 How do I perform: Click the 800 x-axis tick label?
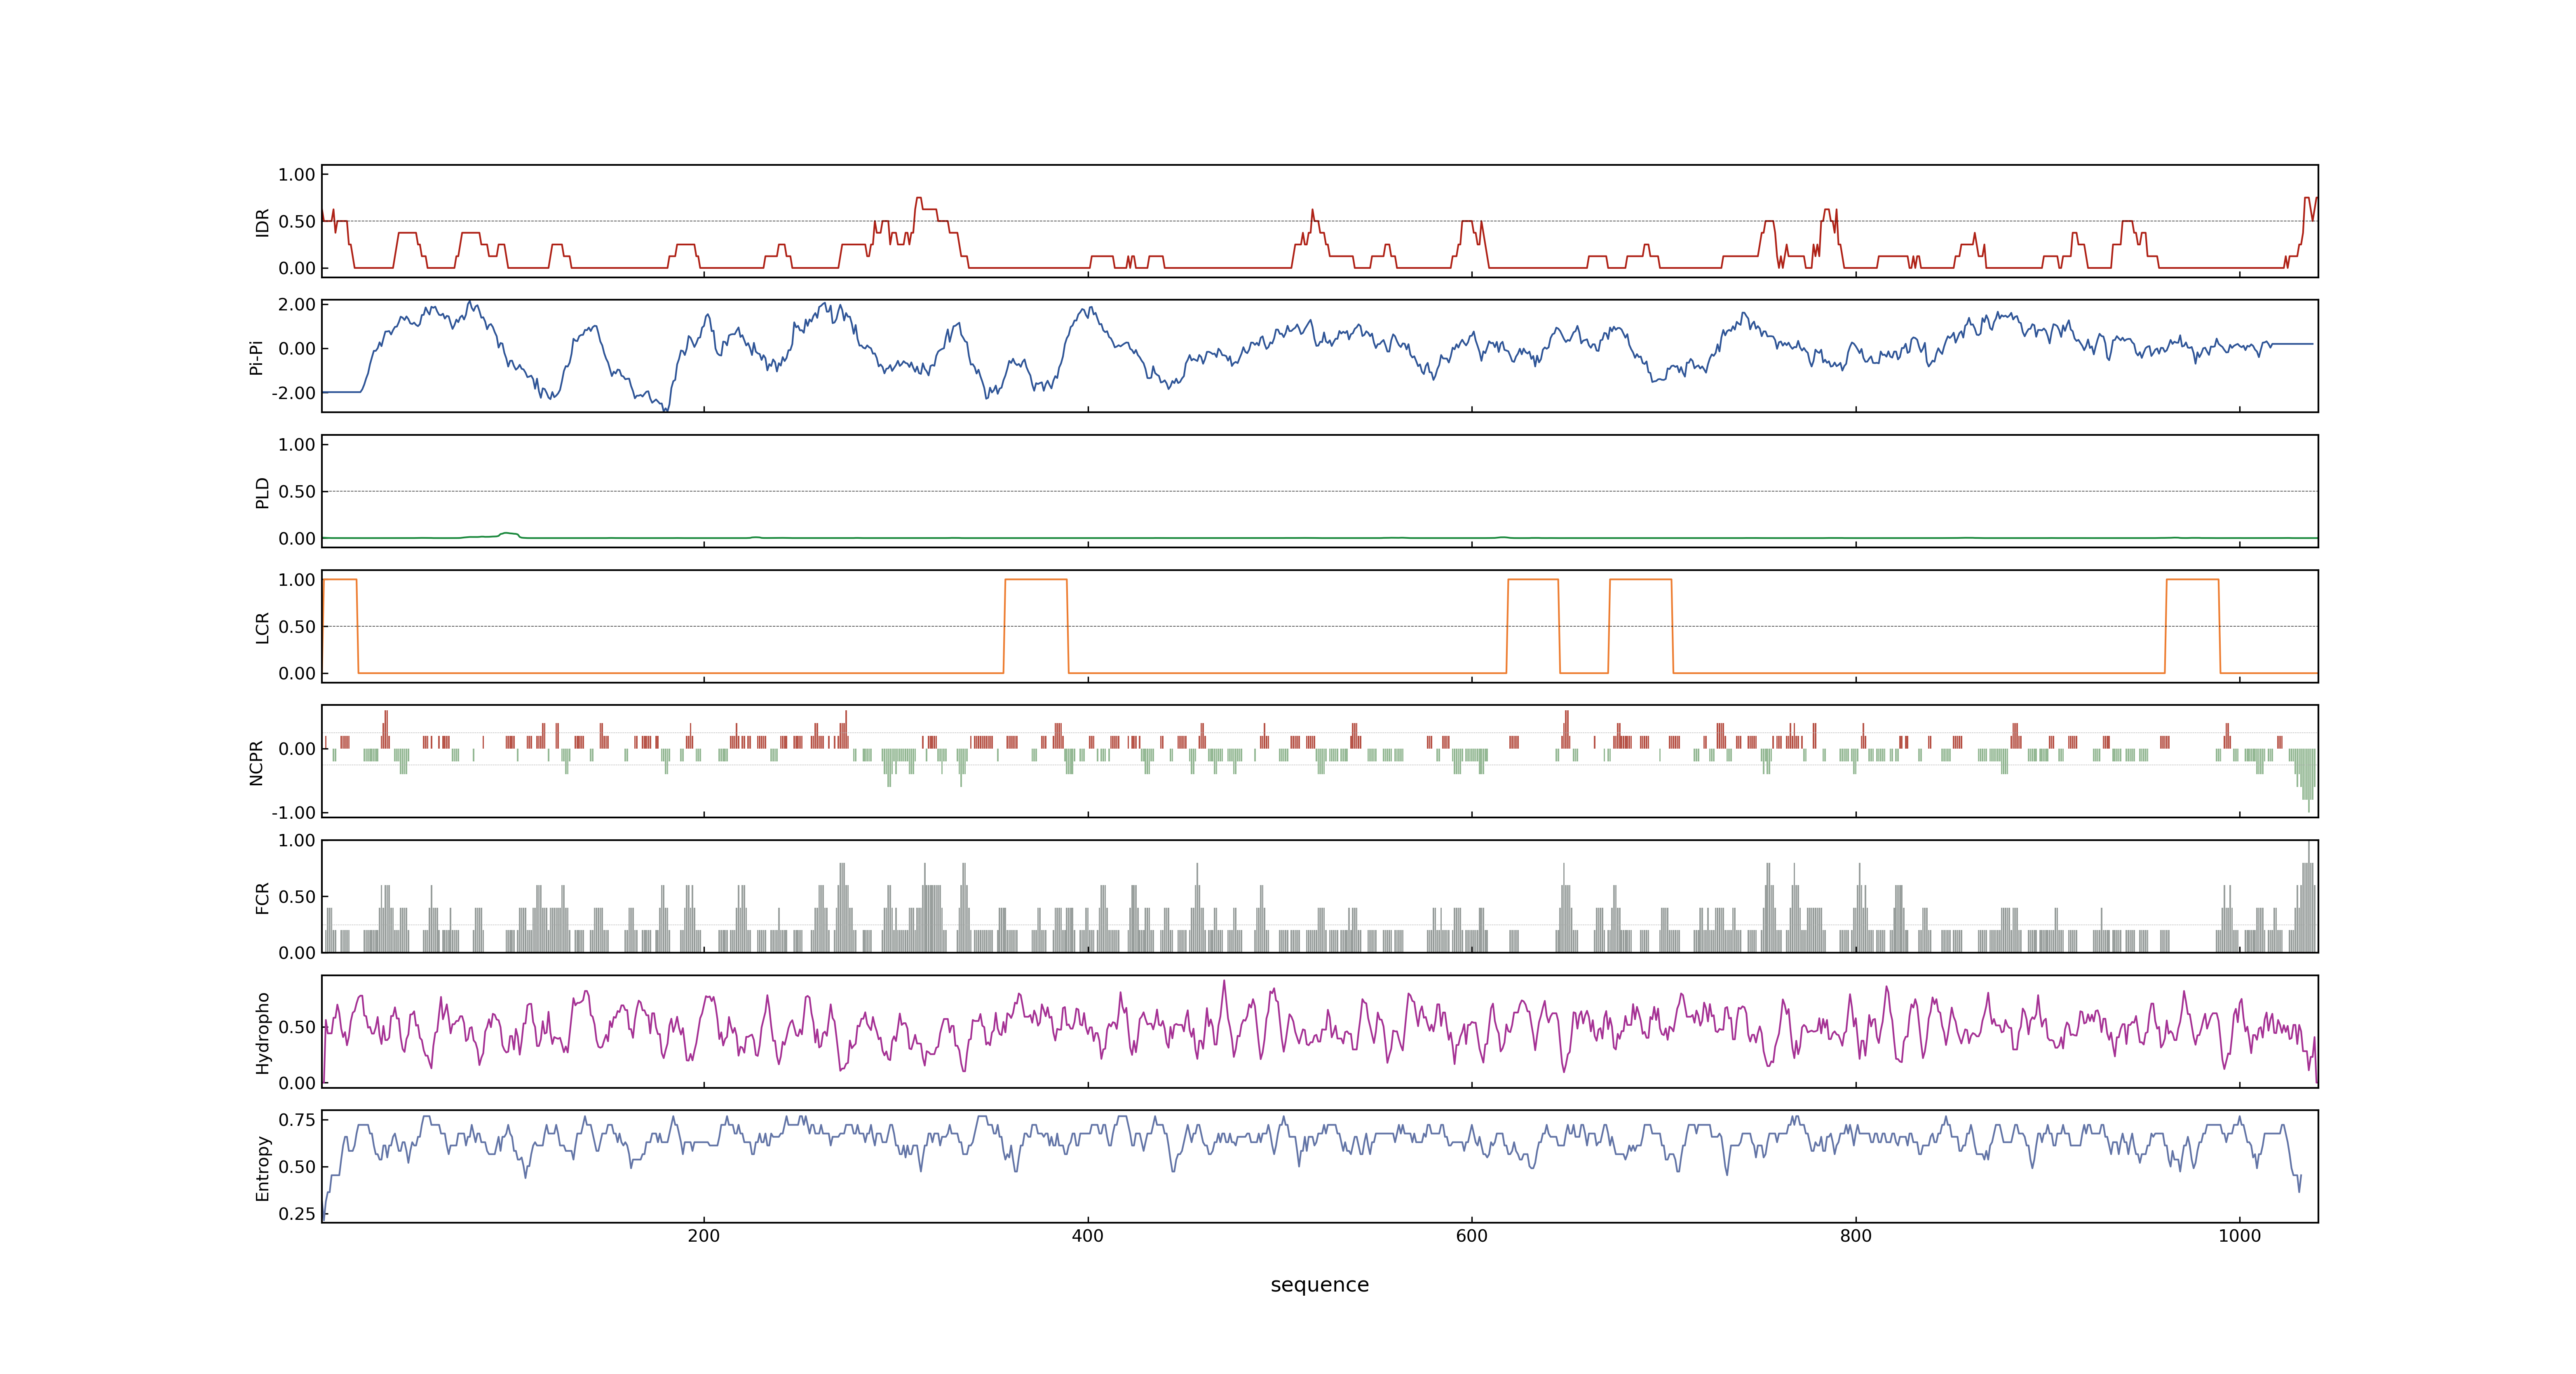pyautogui.click(x=1856, y=1236)
